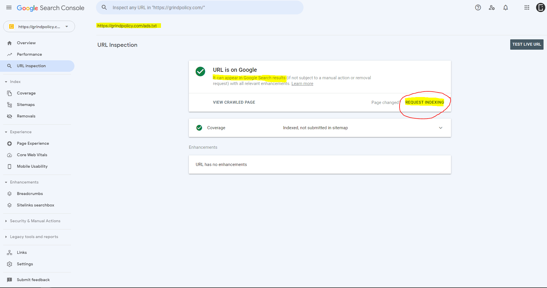Click the Coverage pages icon

[9, 93]
